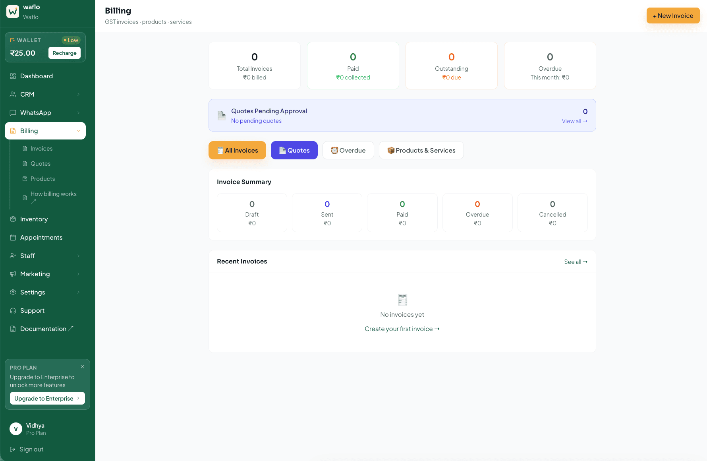Screen dimensions: 707x461
Task: Click the Marketing megaphone icon
Action: [x=13, y=274]
